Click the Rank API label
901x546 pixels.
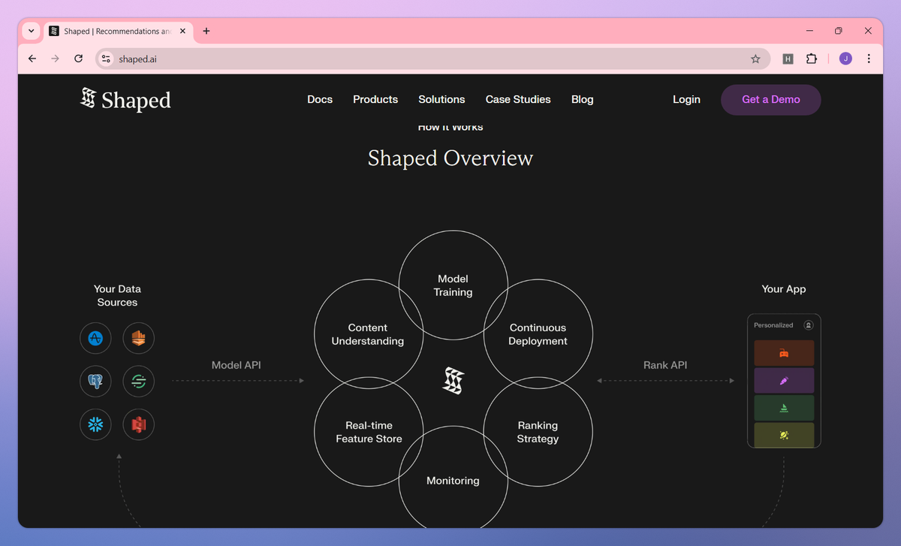click(665, 365)
